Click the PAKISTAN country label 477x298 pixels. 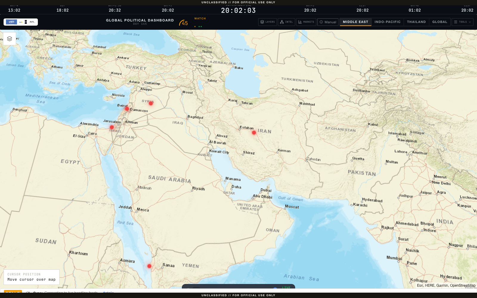[362, 173]
